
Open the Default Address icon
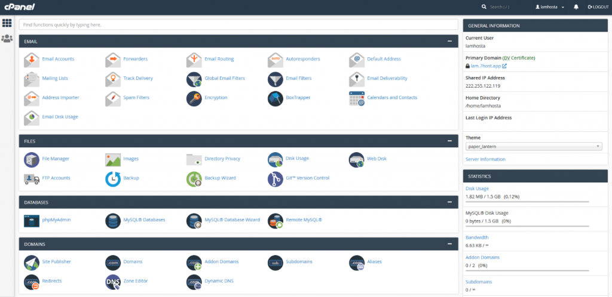tap(357, 60)
